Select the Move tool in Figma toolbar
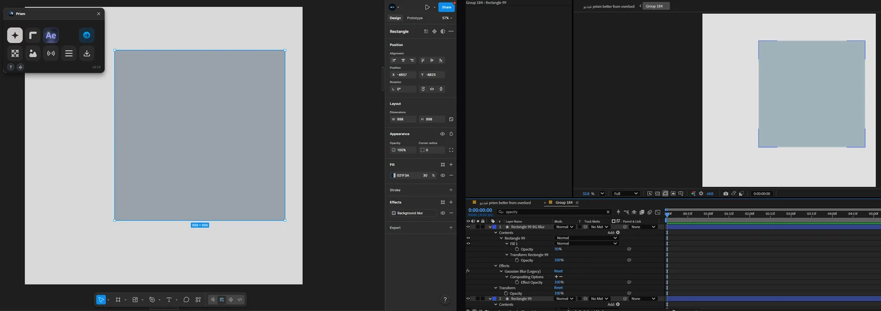This screenshot has width=881, height=311. pos(101,300)
